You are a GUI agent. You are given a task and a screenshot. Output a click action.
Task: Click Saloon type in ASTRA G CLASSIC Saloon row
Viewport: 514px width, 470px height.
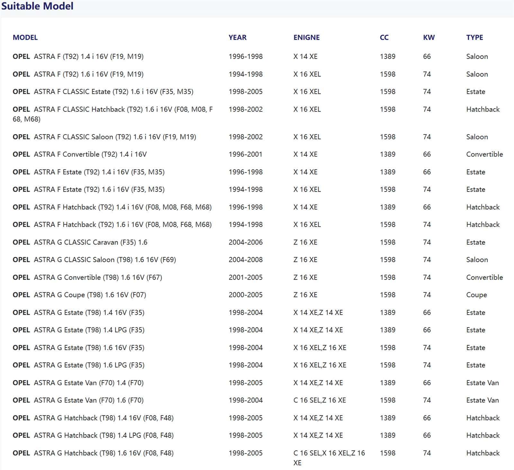[477, 259]
